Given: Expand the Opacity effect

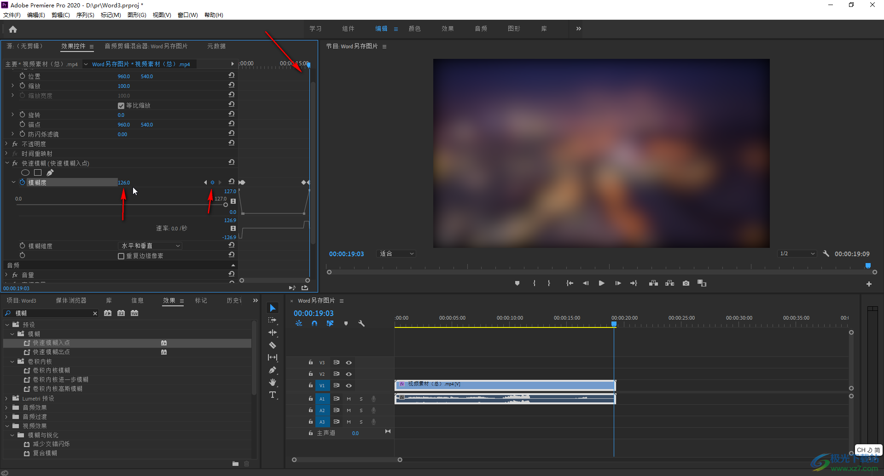Looking at the screenshot, I should tap(6, 144).
